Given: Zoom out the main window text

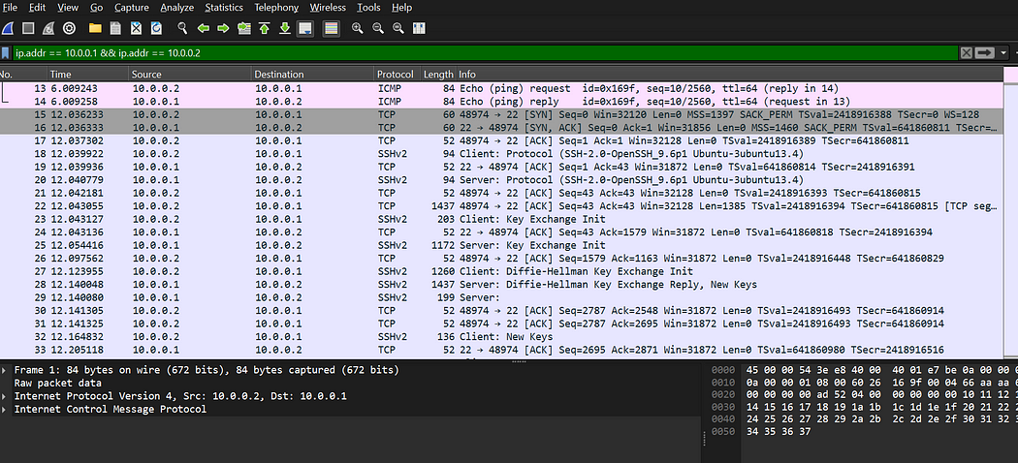Looking at the screenshot, I should [x=378, y=28].
